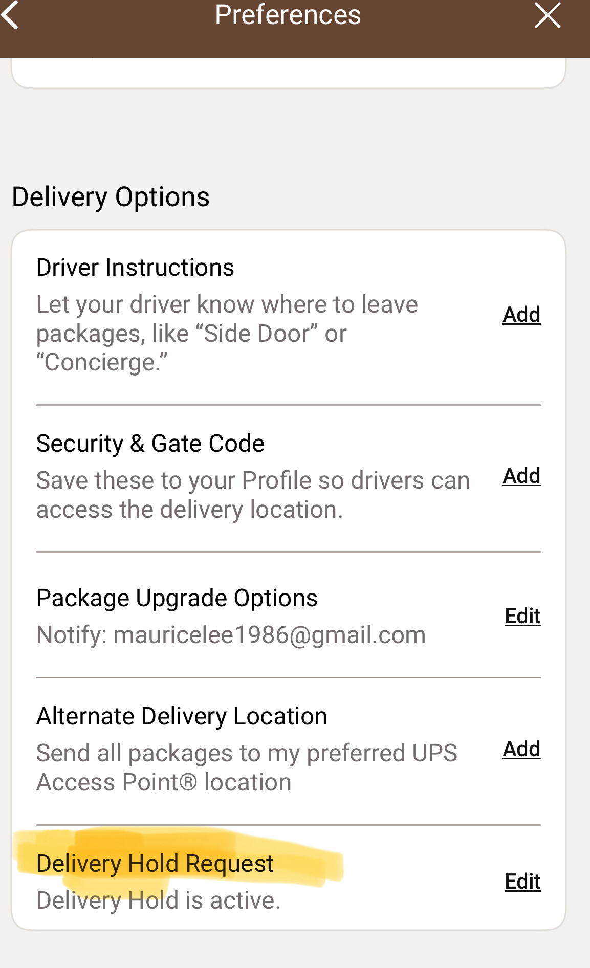This screenshot has width=590, height=968.
Task: Select the Alternate Delivery Location title
Action: [182, 716]
